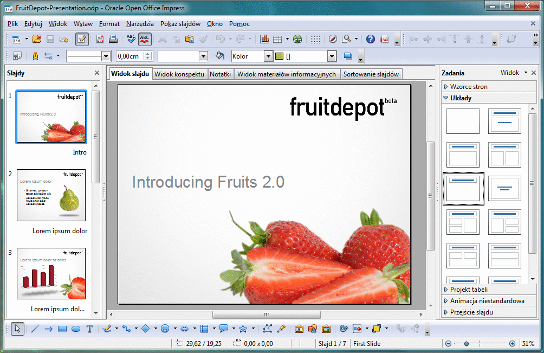Toggle the Points edit mode button
544x353 pixels.
(268, 329)
